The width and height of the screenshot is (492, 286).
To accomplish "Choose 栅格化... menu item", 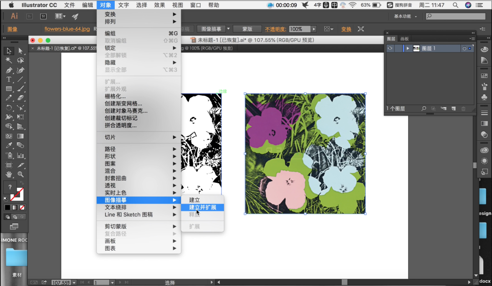I will point(138,96).
